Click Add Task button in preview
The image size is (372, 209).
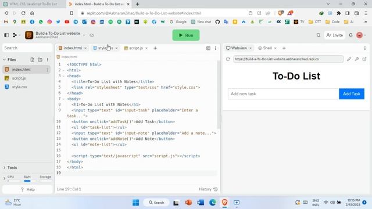pyautogui.click(x=352, y=94)
